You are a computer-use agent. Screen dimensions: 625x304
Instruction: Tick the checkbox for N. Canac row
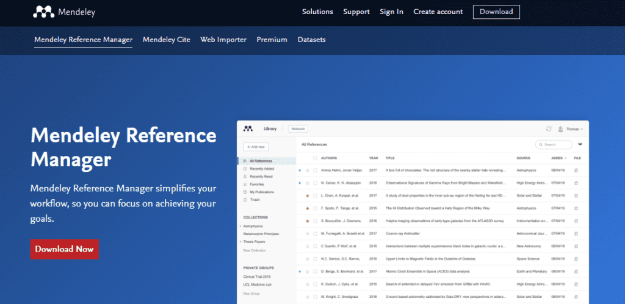316,183
